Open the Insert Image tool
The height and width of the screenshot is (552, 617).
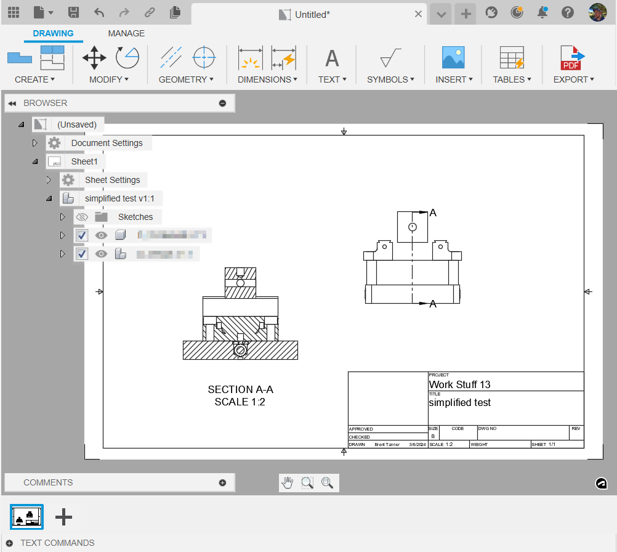click(x=453, y=59)
